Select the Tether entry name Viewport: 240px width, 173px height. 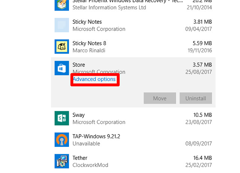(x=80, y=158)
